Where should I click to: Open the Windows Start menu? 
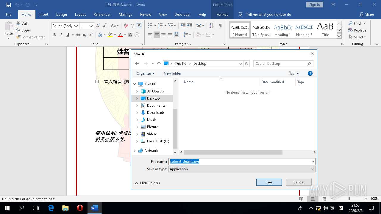[x=7, y=208]
